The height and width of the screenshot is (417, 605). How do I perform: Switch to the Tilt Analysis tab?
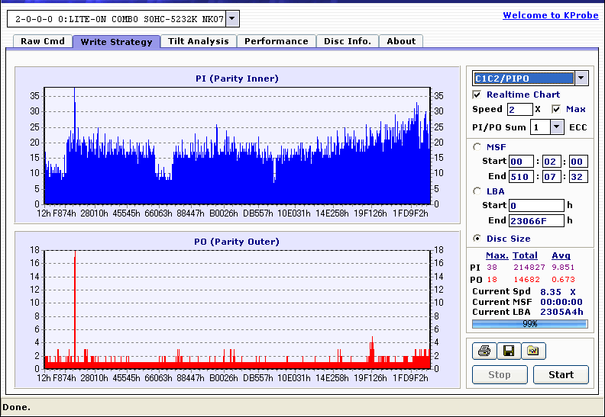[x=198, y=41]
